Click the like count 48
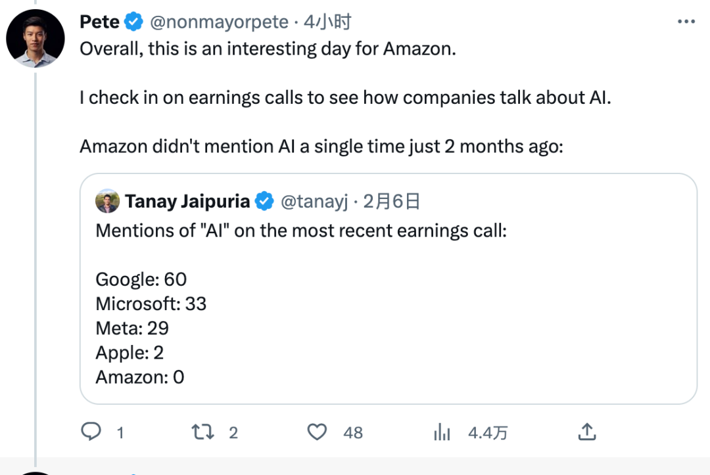Viewport: 710px width, 475px height. click(353, 432)
